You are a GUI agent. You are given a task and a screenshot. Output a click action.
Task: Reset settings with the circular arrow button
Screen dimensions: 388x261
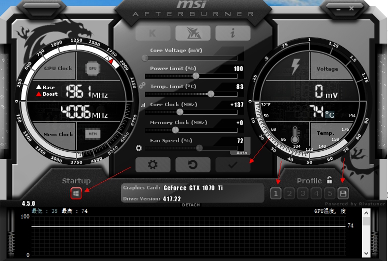pyautogui.click(x=193, y=165)
